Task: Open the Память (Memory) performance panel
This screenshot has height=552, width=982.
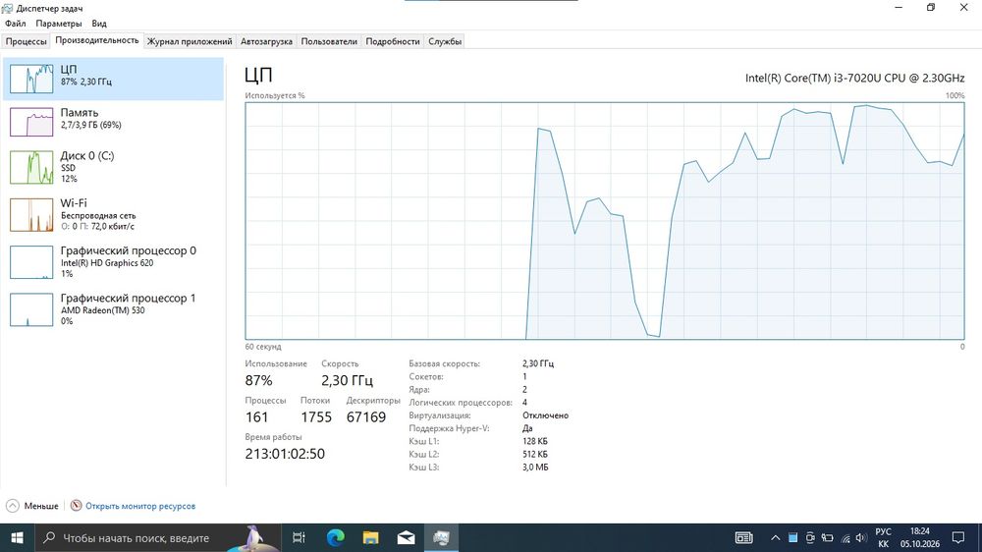Action: tap(113, 122)
